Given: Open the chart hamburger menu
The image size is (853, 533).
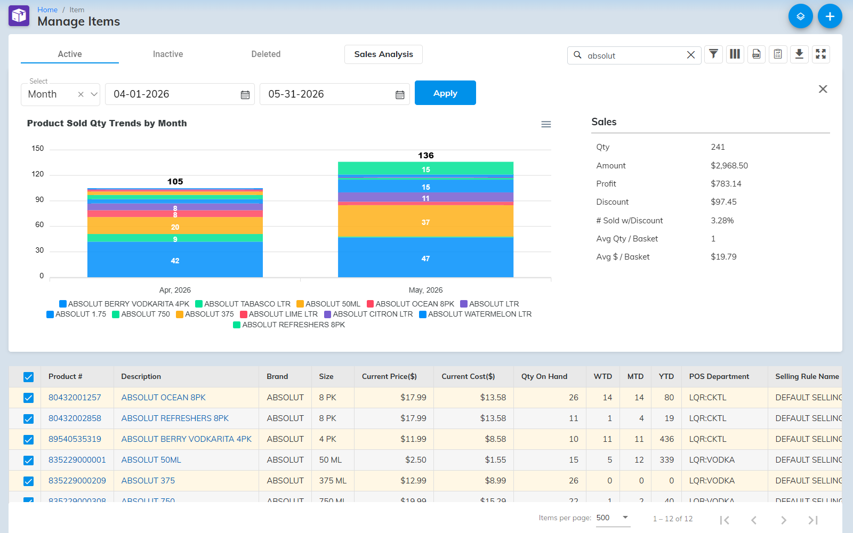Looking at the screenshot, I should [x=546, y=124].
